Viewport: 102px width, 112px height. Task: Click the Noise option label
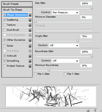[10, 46]
